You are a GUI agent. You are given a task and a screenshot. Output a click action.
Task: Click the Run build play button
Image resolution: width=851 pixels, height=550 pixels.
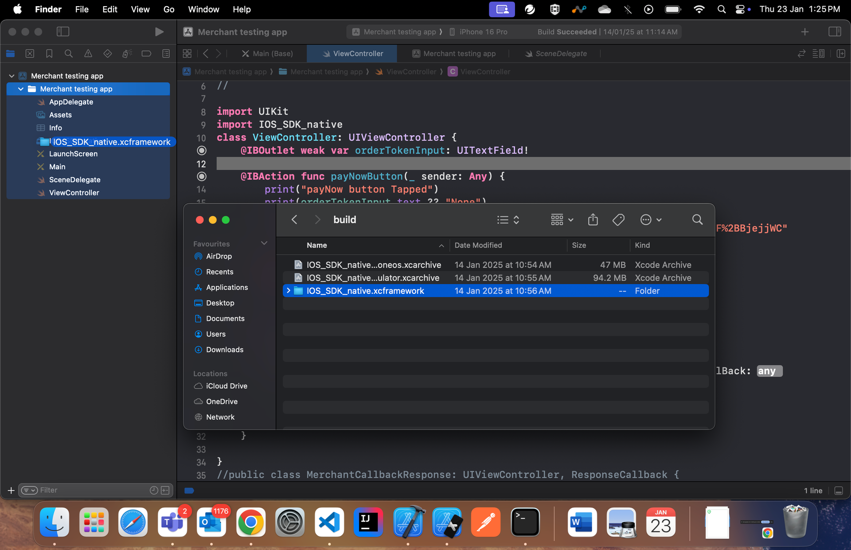pyautogui.click(x=159, y=31)
